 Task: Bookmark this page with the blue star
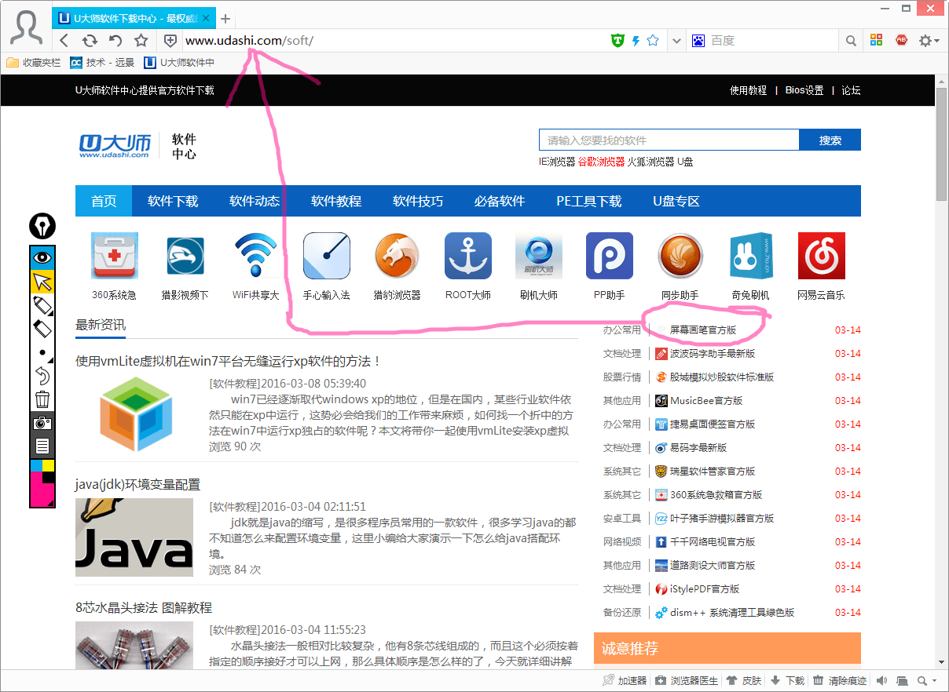point(653,41)
